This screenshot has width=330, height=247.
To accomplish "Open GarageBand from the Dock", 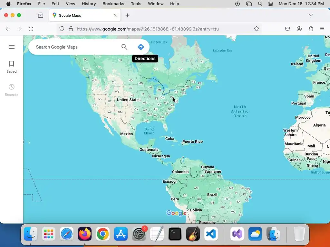I will (x=193, y=233).
